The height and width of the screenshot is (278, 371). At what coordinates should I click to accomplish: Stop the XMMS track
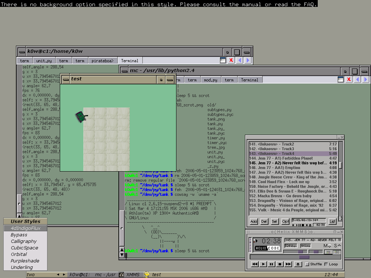point(280,264)
